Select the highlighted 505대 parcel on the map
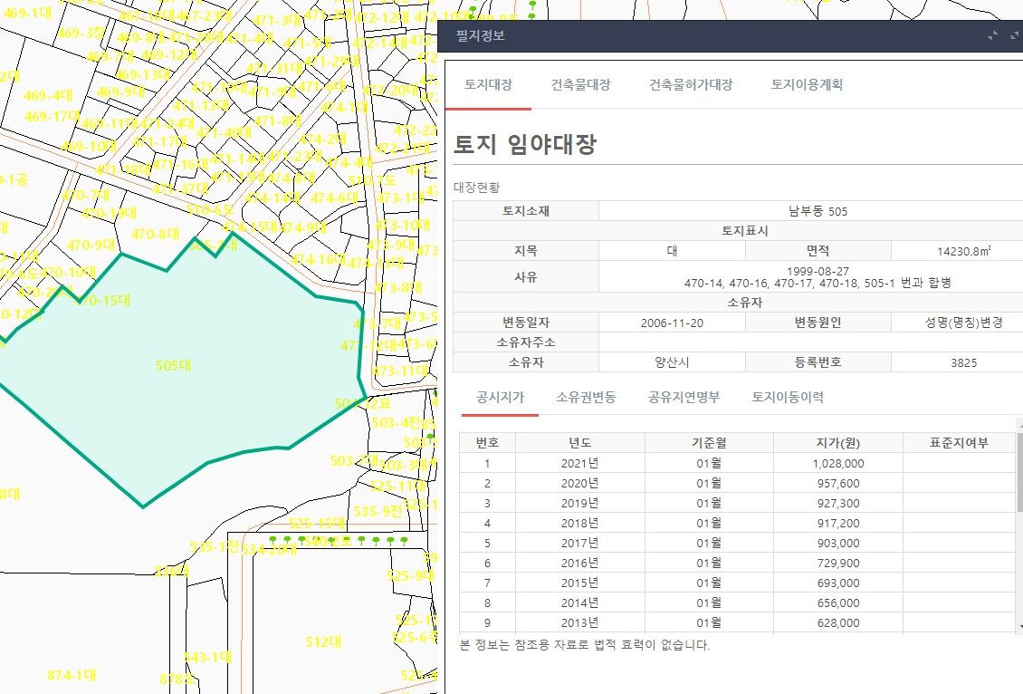 174,366
